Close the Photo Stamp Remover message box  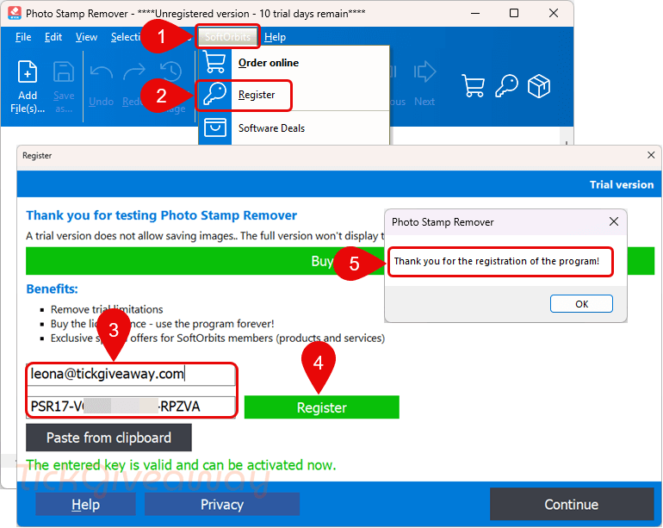(x=614, y=221)
